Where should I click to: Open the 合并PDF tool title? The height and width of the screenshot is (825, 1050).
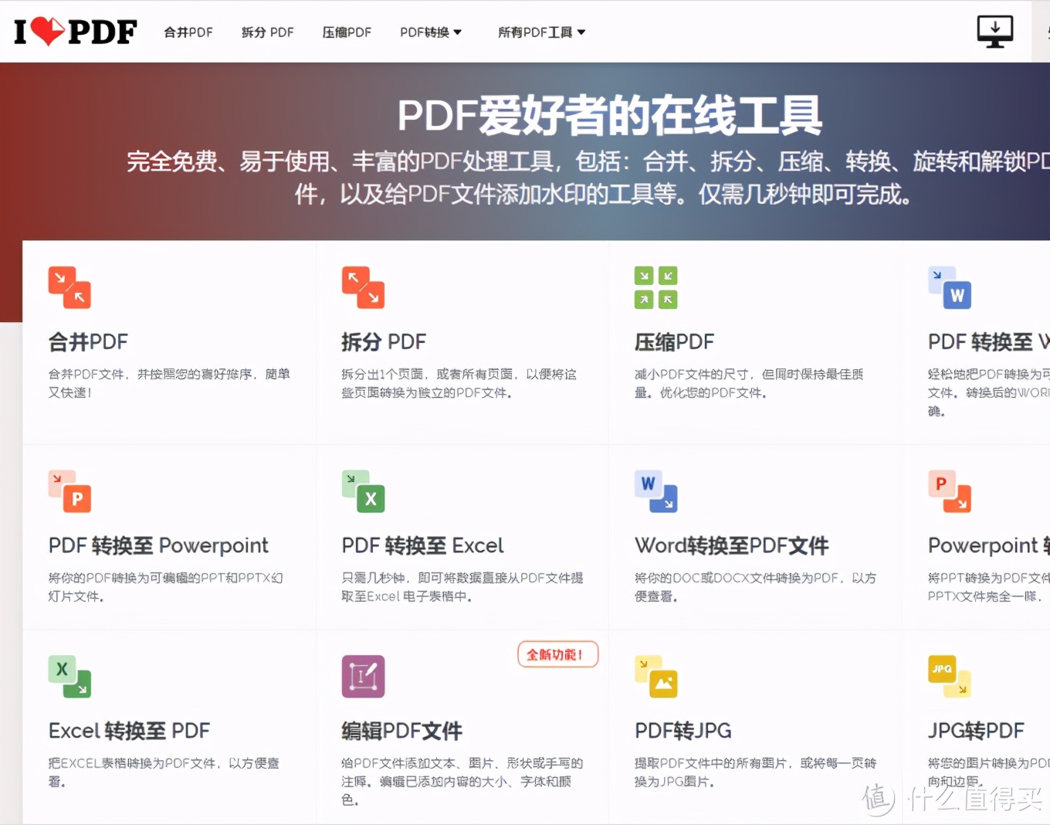tap(88, 341)
